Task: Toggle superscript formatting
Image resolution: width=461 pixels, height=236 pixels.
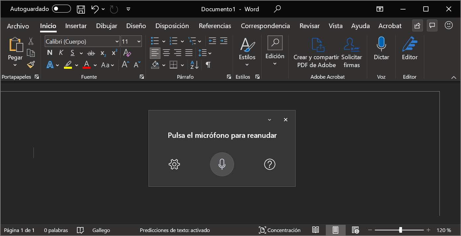Action: pyautogui.click(x=114, y=53)
